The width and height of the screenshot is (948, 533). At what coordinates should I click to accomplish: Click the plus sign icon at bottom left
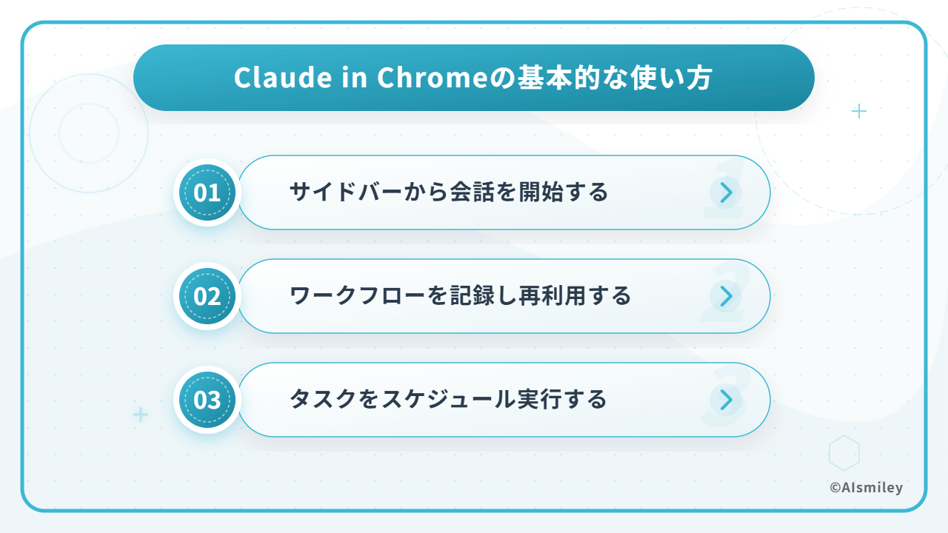pyautogui.click(x=141, y=414)
